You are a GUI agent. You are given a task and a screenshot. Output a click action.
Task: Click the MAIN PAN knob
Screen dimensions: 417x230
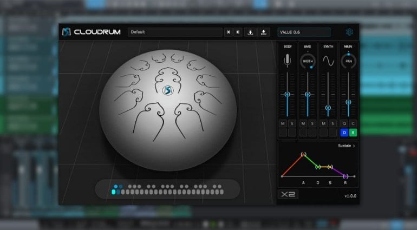coord(348,61)
